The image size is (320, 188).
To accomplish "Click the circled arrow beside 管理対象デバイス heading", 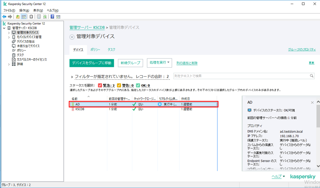I will 72,37.
